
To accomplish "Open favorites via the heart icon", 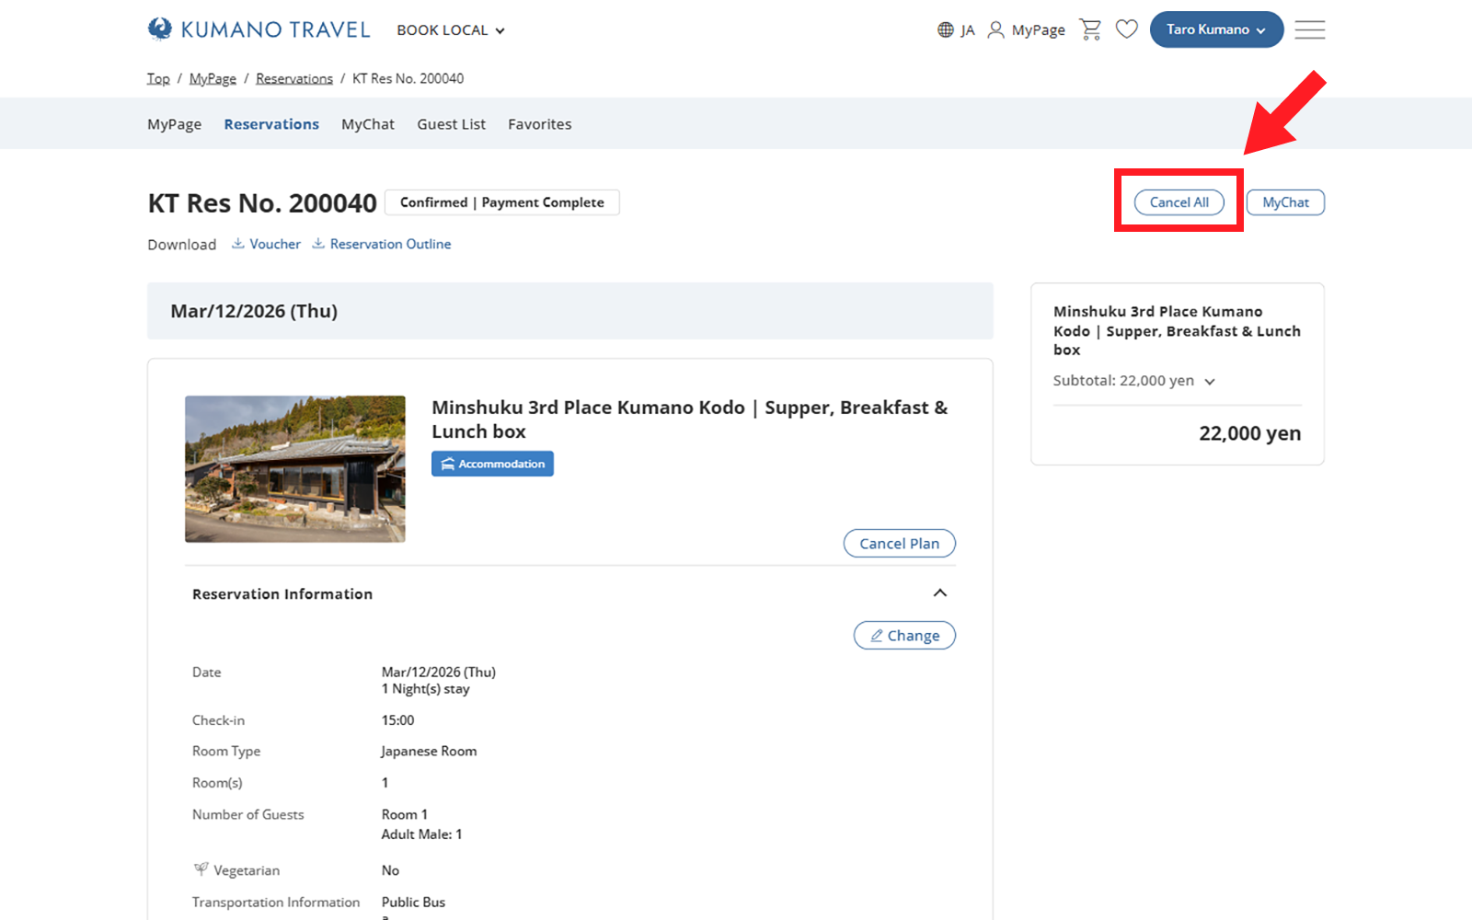I will (1126, 29).
